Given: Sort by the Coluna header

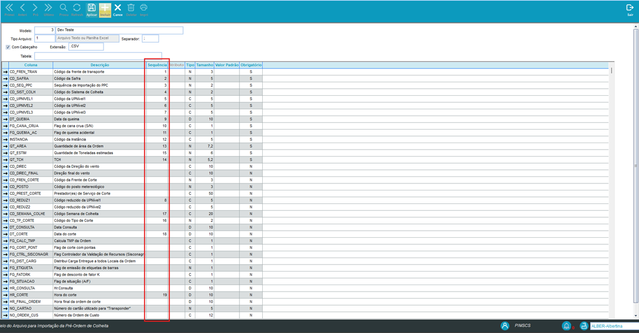Looking at the screenshot, I should click(x=30, y=65).
